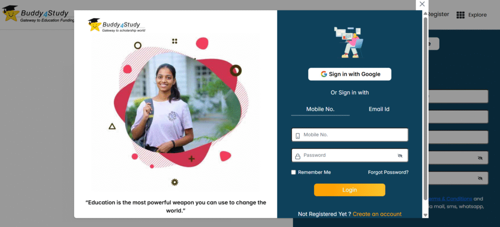Click the Buddy4Study logo in the page header

(38, 14)
